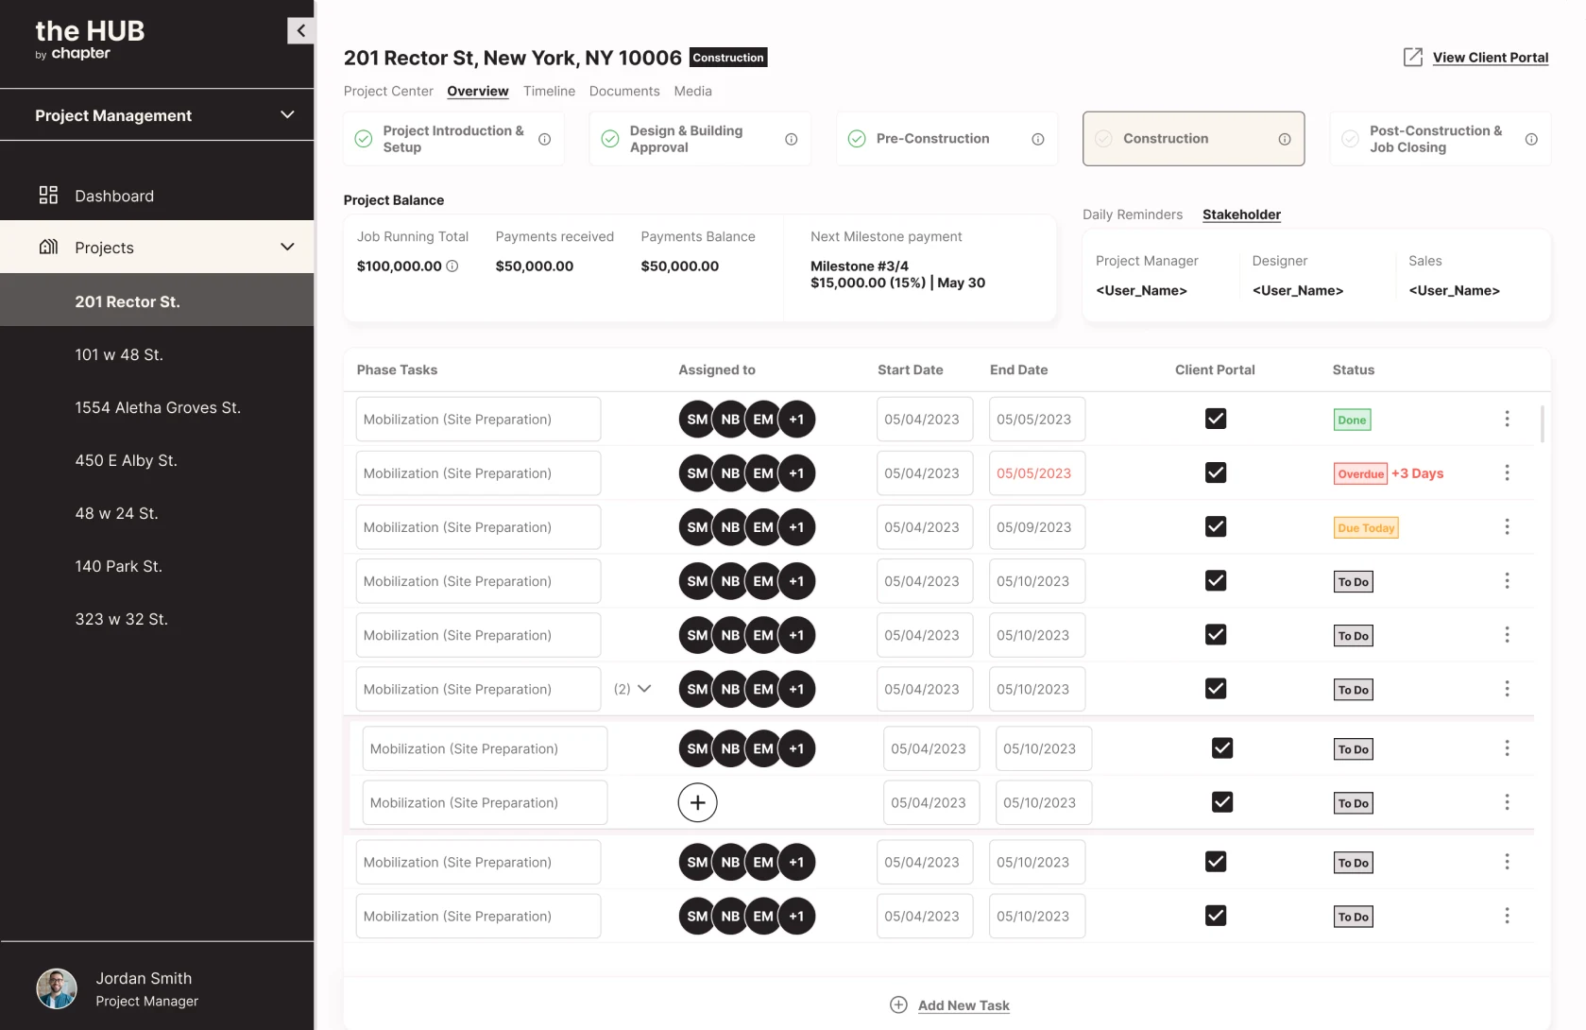Image resolution: width=1586 pixels, height=1030 pixels.
Task: Show info for Project Introduction & Setup phase
Action: tap(545, 139)
